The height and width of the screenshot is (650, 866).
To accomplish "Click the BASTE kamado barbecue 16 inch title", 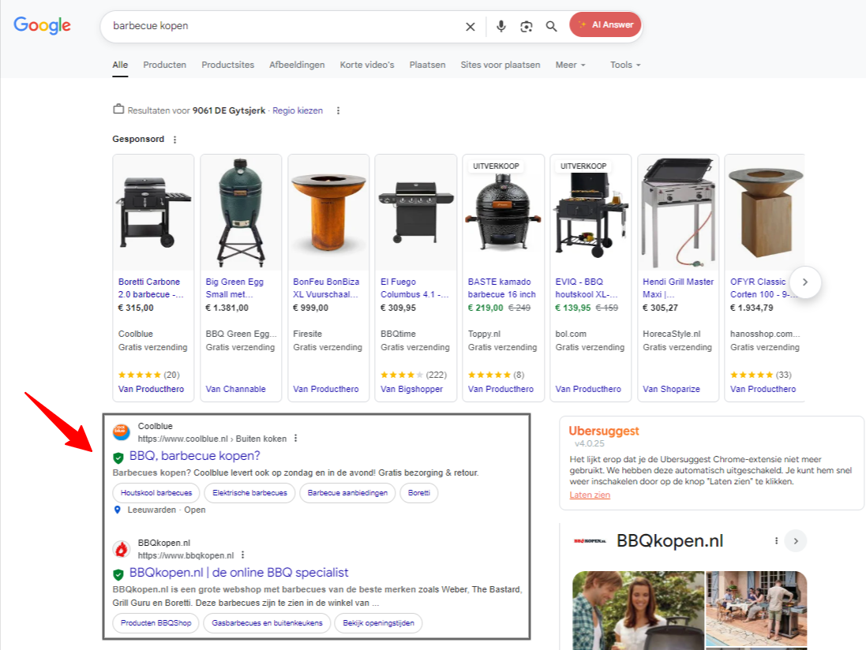I will click(x=501, y=288).
